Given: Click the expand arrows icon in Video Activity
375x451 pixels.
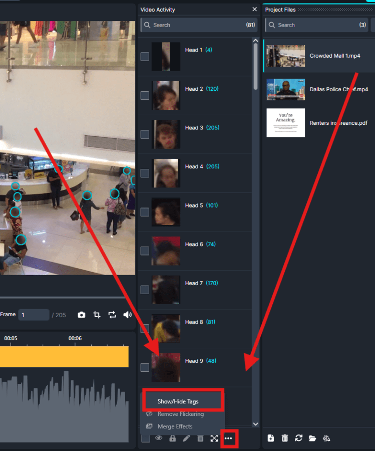Looking at the screenshot, I should 214,438.
